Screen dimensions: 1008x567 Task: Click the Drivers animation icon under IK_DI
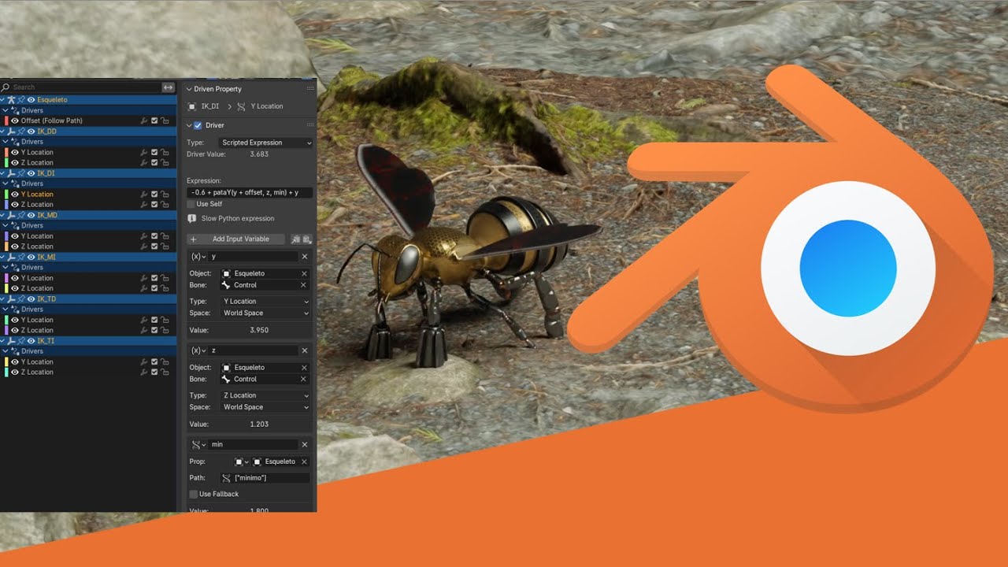pyautogui.click(x=16, y=183)
